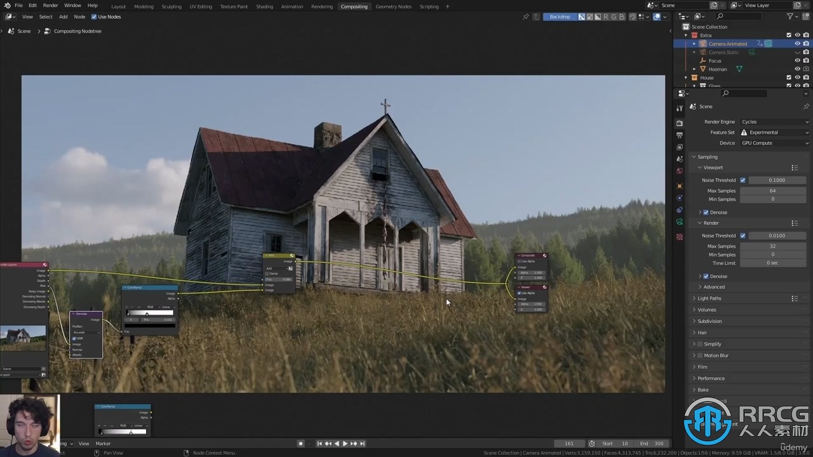This screenshot has height=457, width=813.
Task: Jump to the timeline start frame
Action: coord(319,444)
